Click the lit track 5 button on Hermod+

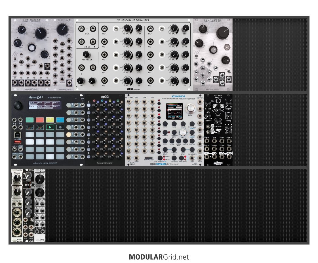[x=69, y=134]
